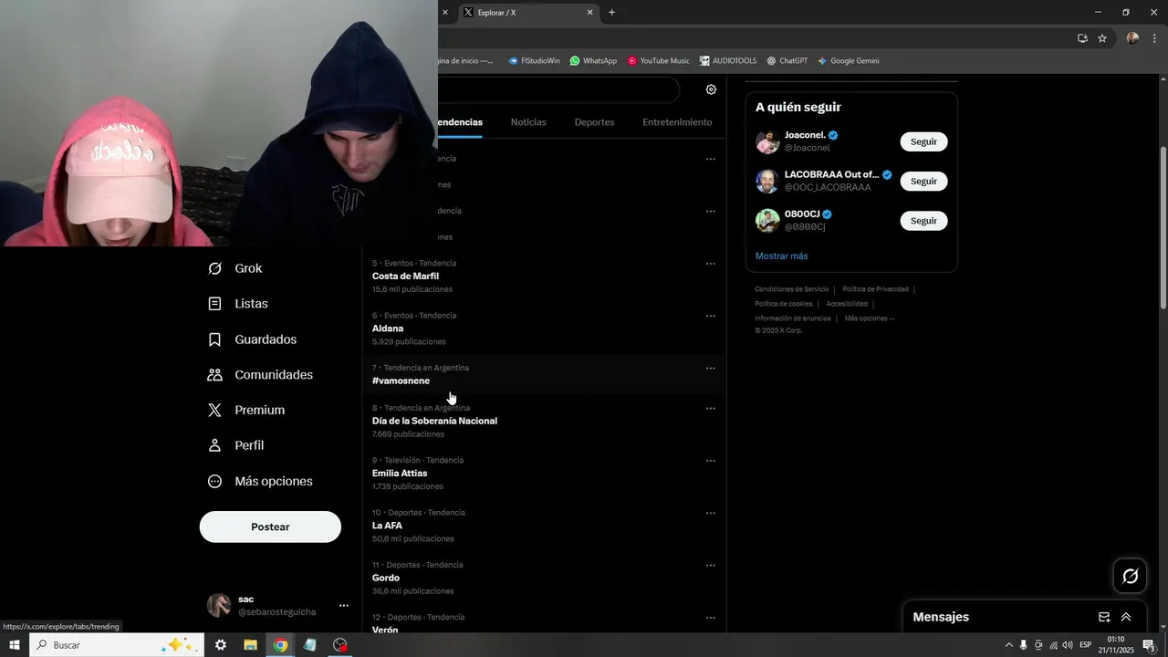1168x657 pixels.
Task: Open File Explorer from taskbar
Action: pos(250,645)
